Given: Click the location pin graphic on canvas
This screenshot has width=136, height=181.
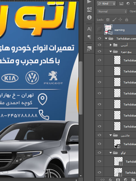Looking at the screenshot, I should pos(42,99).
